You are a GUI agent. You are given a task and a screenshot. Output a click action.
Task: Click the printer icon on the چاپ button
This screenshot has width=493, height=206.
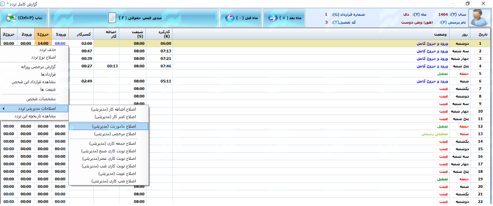11,18
